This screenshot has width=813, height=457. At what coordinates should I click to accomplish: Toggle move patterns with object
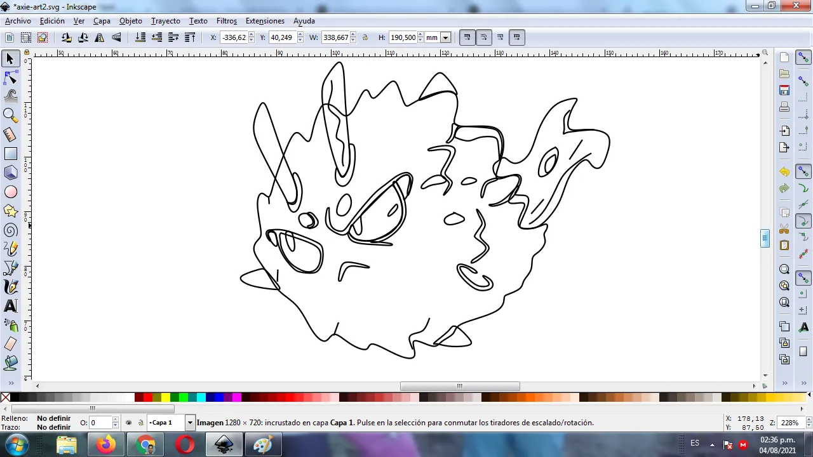516,37
